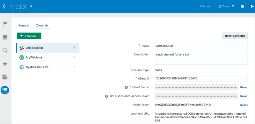Click the Train button

click(224, 6)
